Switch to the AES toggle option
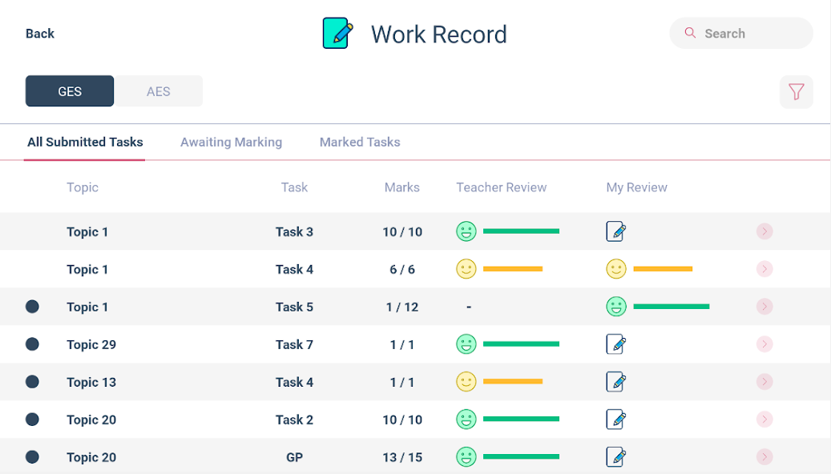Viewport: 831px width, 474px height. [x=159, y=91]
